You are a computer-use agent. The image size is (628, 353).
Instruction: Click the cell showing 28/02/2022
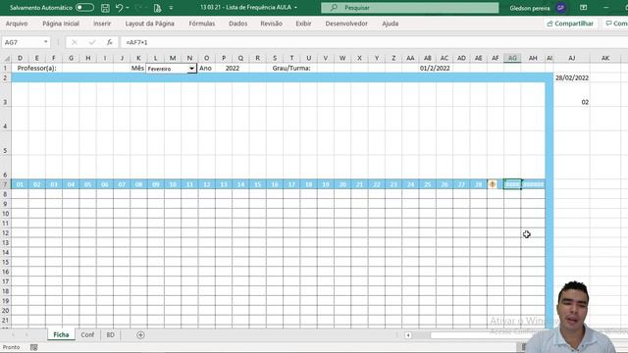click(x=572, y=77)
